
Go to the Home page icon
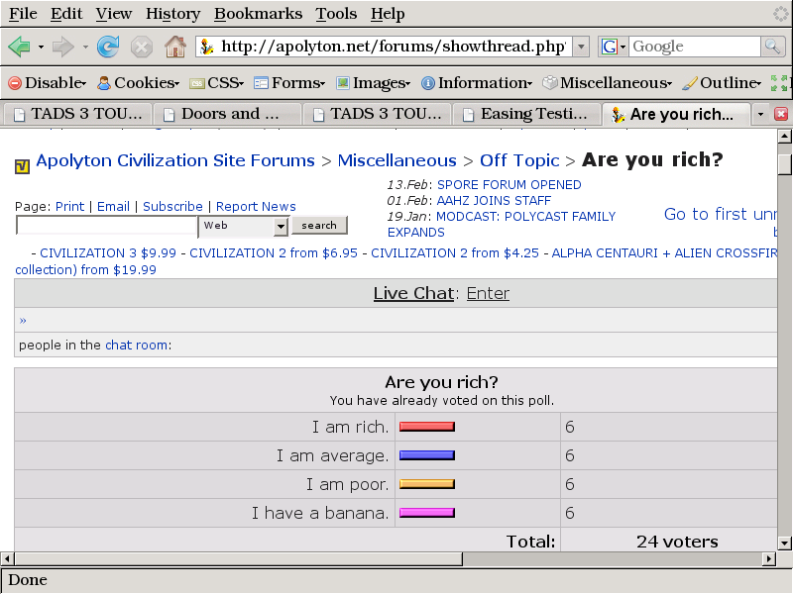coord(175,47)
